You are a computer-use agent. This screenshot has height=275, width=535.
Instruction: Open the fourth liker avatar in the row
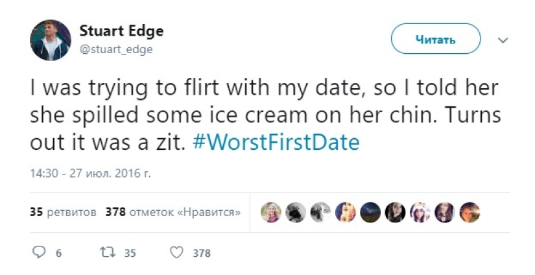tap(345, 212)
